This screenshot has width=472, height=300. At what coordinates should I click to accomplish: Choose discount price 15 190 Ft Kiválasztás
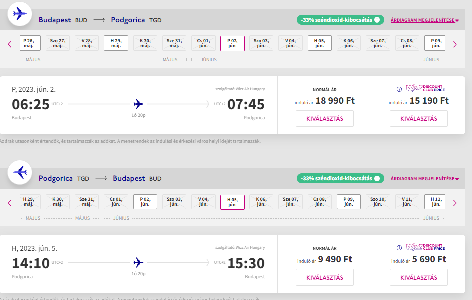pos(419,119)
